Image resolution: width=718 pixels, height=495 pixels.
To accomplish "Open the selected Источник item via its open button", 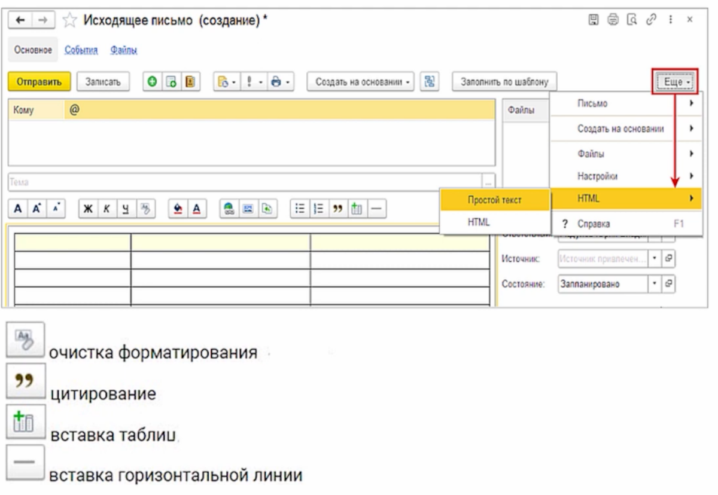I will (x=668, y=259).
